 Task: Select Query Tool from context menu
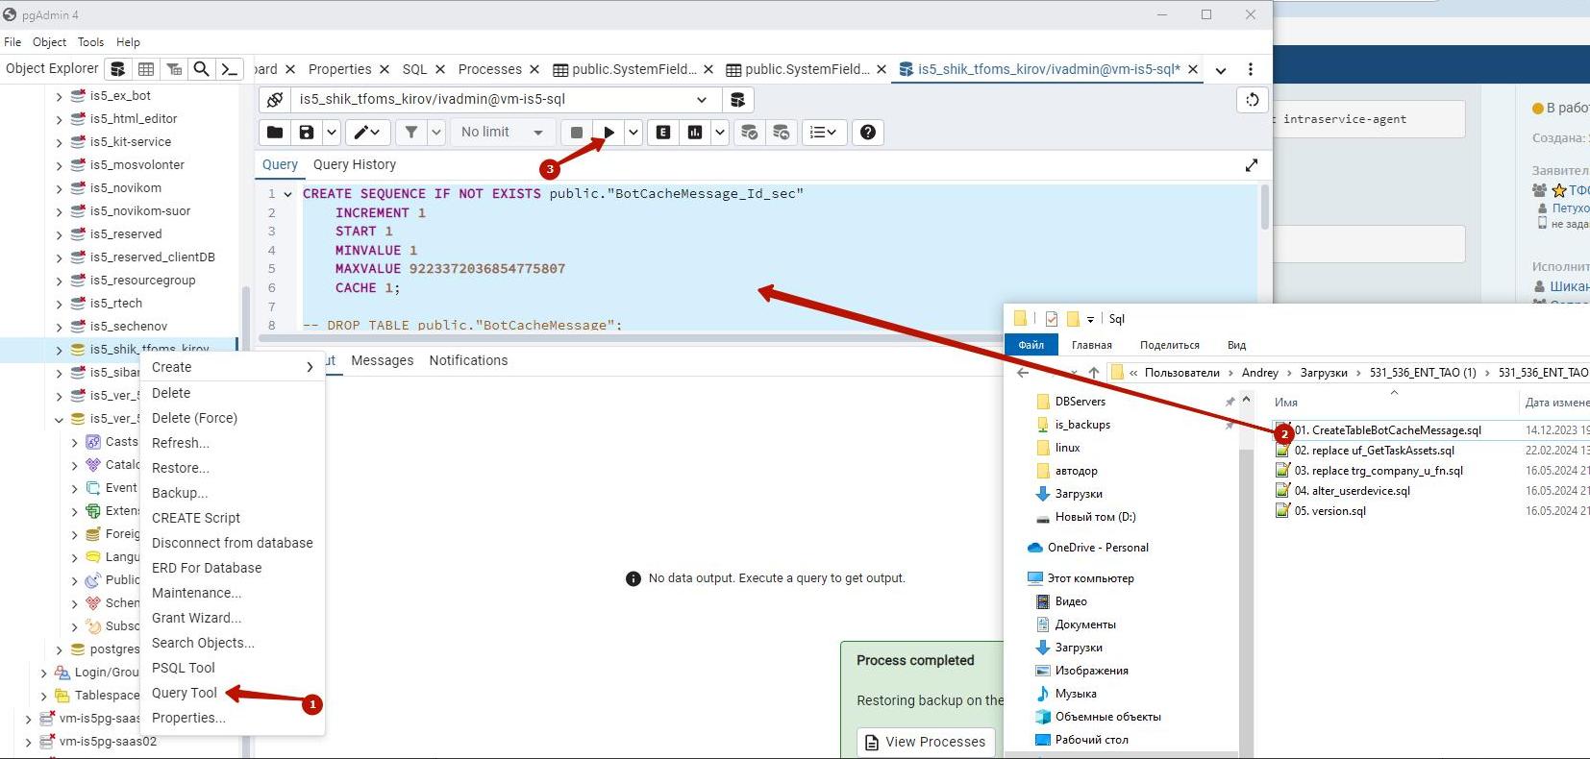point(185,693)
